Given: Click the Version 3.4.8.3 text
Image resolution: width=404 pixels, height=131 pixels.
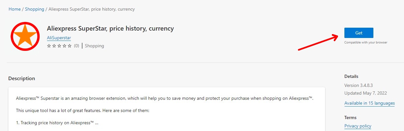Looking at the screenshot, I should tap(358, 85).
